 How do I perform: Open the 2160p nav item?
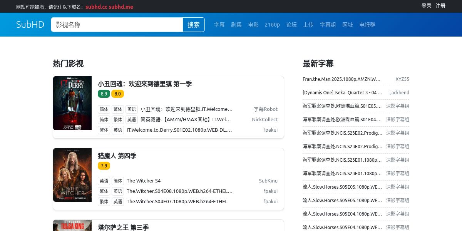pyautogui.click(x=272, y=25)
